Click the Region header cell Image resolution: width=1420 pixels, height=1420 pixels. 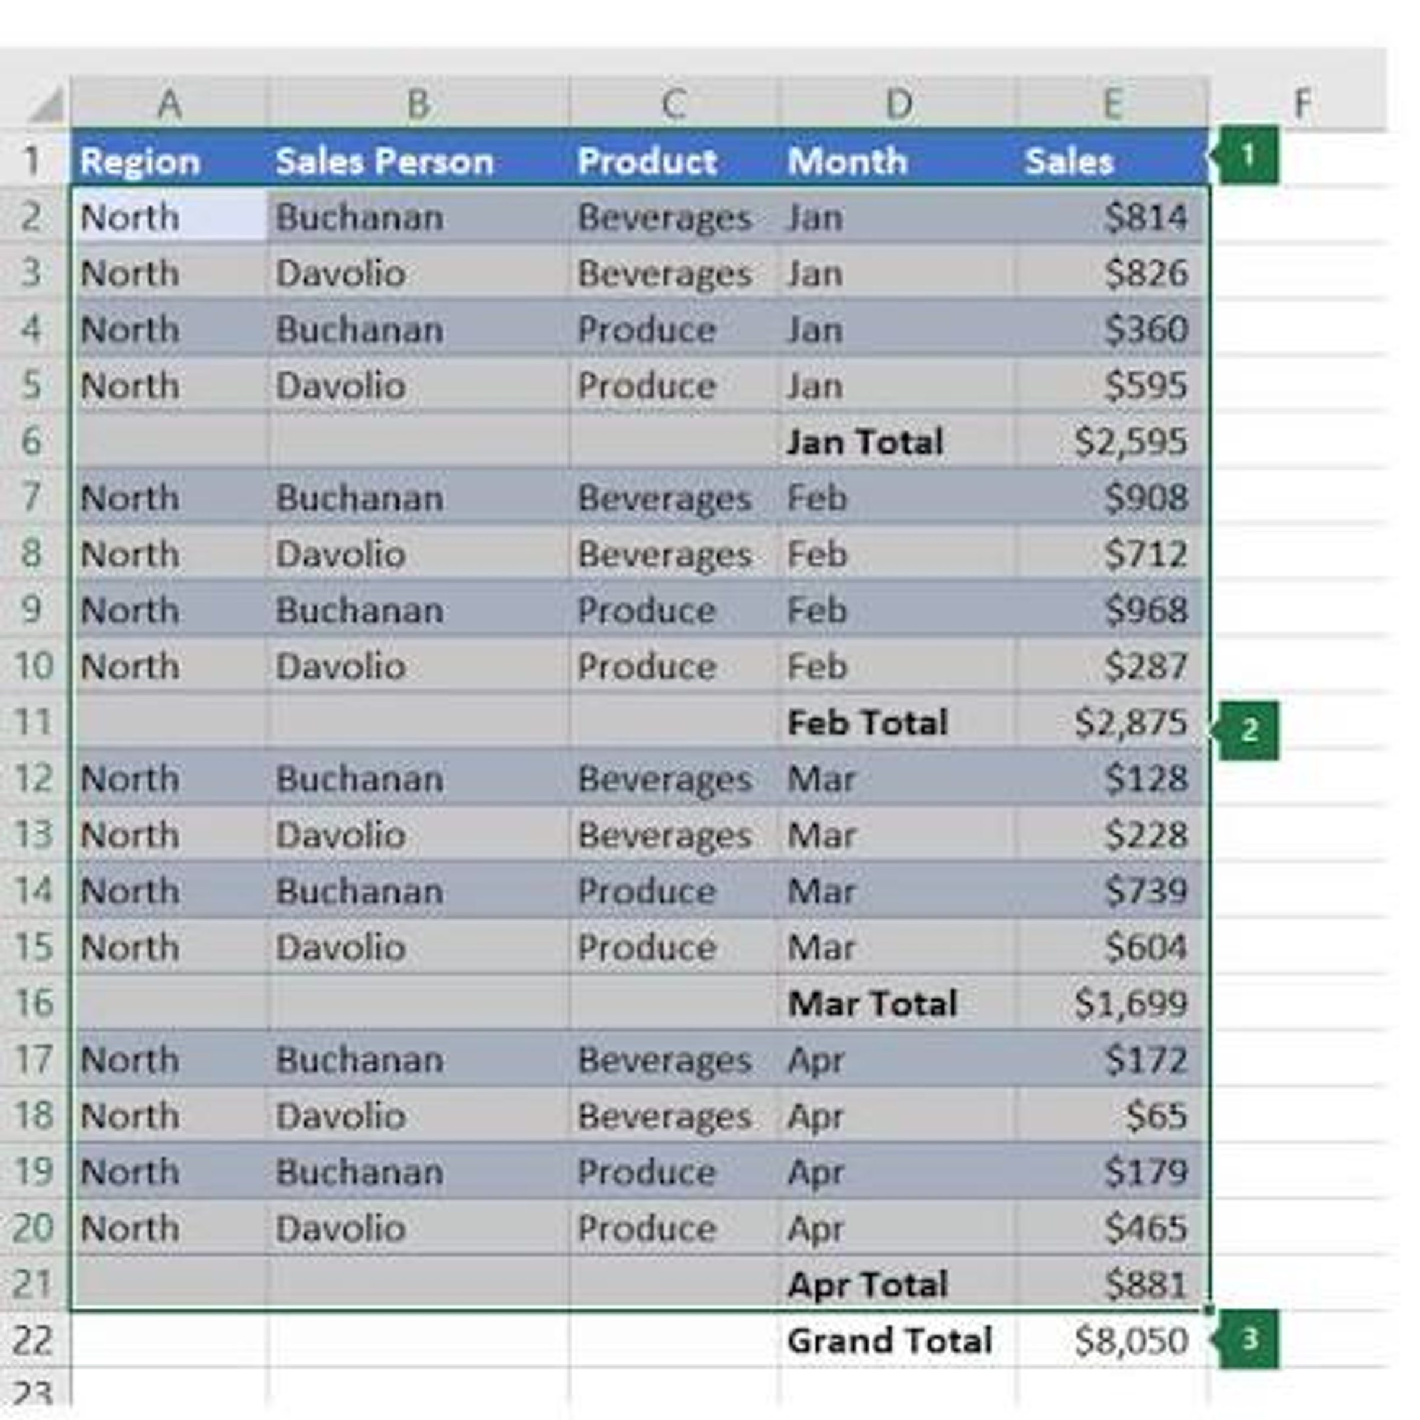[170, 160]
